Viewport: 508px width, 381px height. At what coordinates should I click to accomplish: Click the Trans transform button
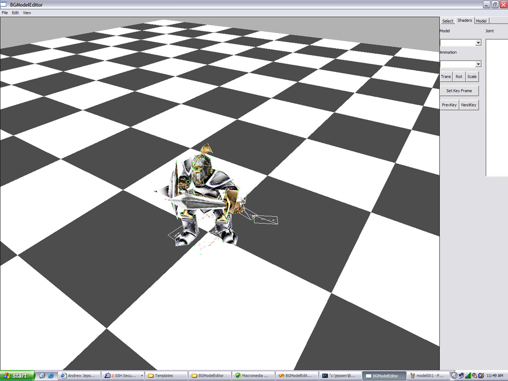click(x=446, y=77)
